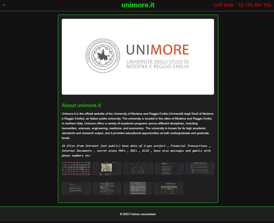The height and width of the screenshot is (223, 274).
Task: Open the first-row text document thumbnail
Action: (x=169, y=168)
